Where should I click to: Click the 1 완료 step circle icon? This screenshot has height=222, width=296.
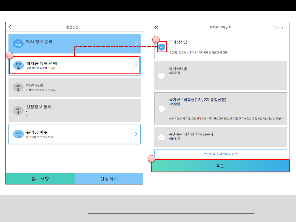point(18,44)
